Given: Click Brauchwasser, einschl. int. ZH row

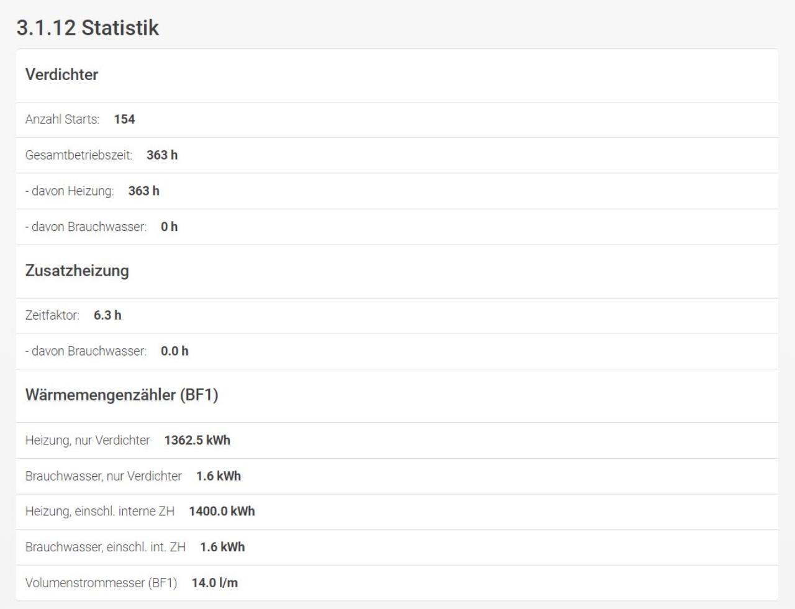Looking at the screenshot, I should coord(397,547).
